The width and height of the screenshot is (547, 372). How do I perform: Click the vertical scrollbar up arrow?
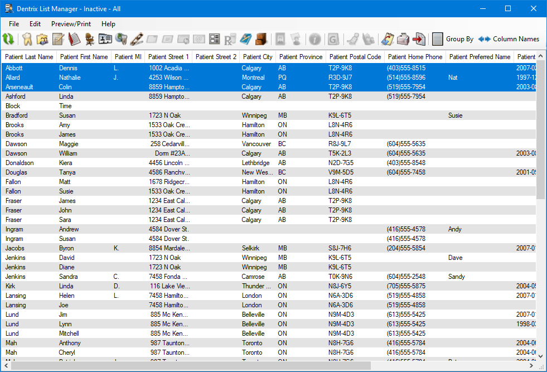pyautogui.click(x=541, y=56)
